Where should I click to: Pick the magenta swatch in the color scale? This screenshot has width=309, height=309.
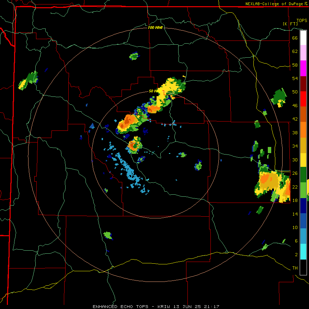tap(303, 68)
